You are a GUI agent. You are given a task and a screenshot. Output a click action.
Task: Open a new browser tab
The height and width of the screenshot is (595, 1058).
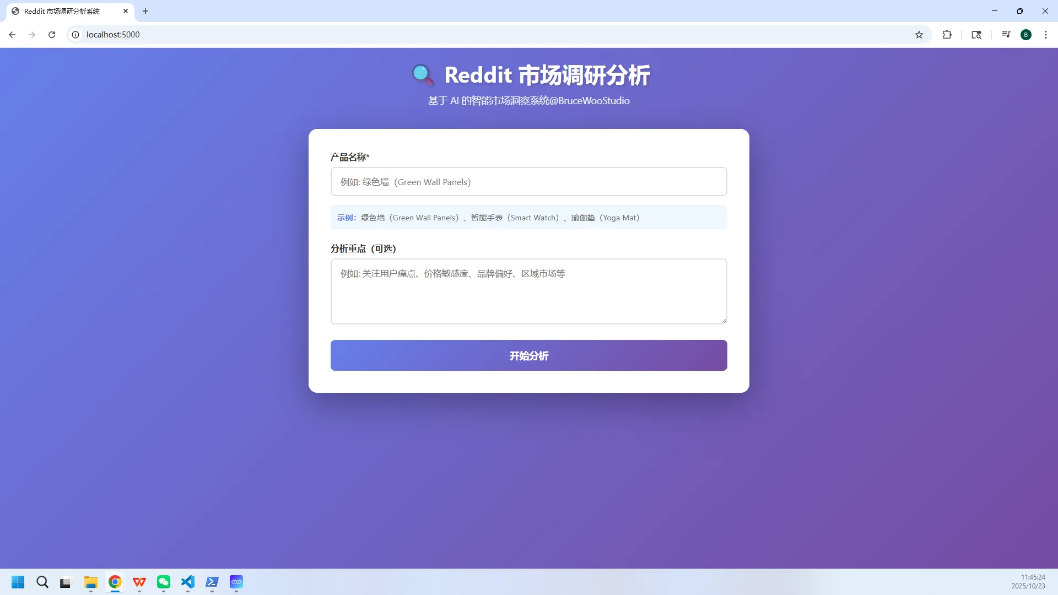(145, 11)
